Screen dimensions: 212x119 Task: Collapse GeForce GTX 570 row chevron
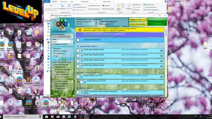(x=161, y=77)
